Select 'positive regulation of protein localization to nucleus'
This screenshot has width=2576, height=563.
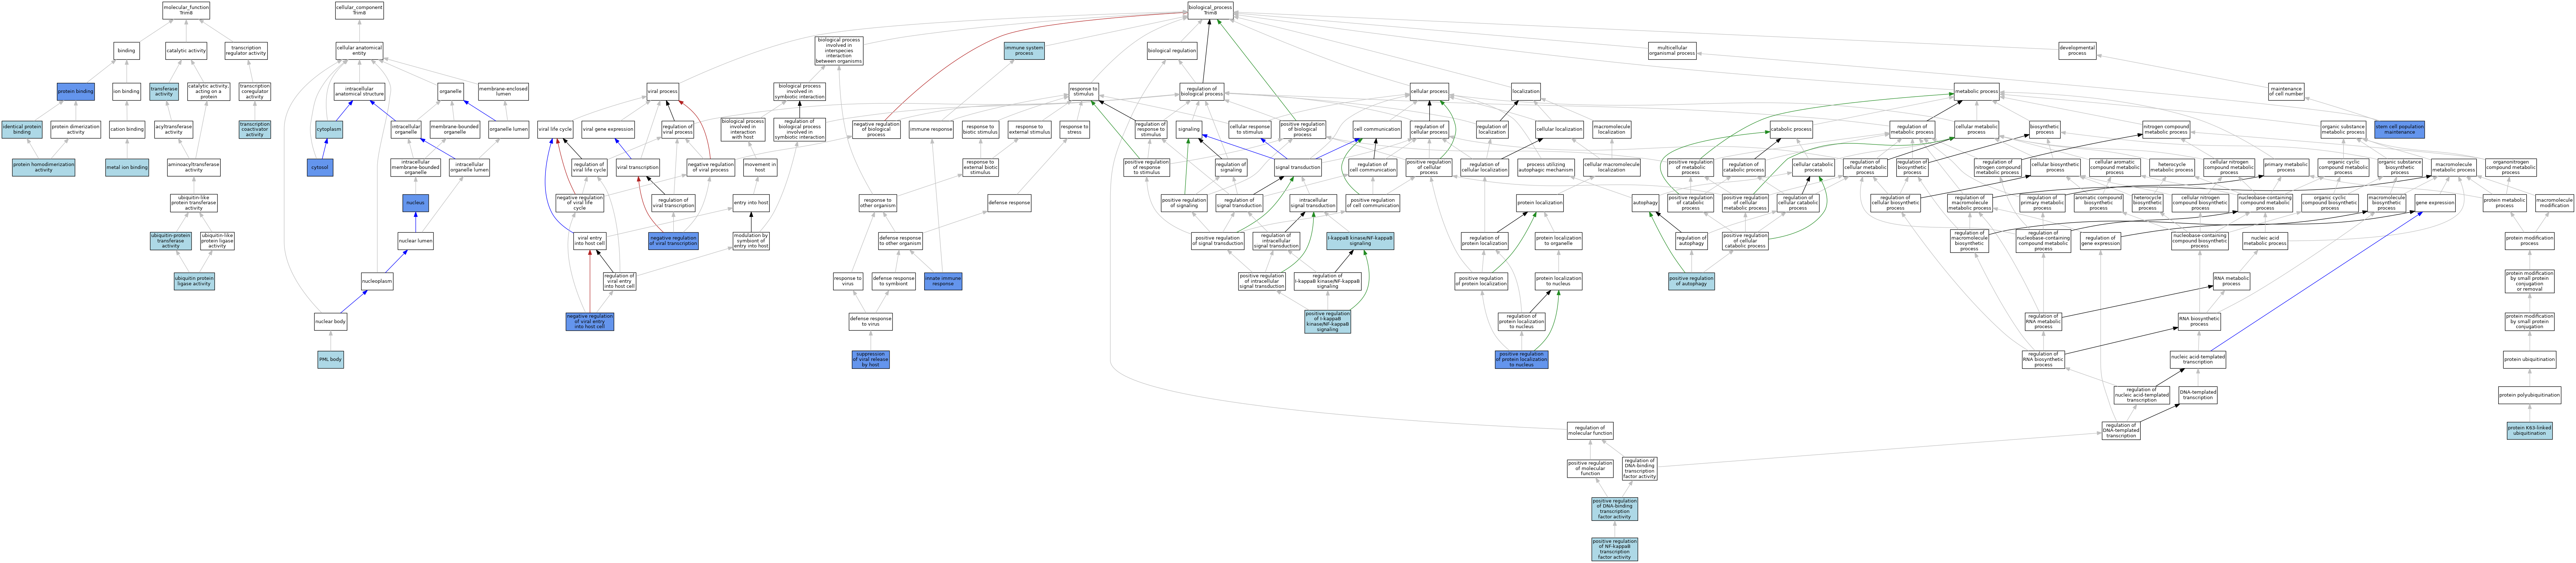(x=1522, y=359)
